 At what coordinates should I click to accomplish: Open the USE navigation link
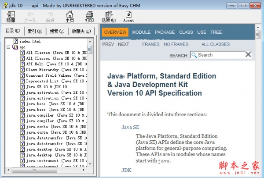(202, 32)
